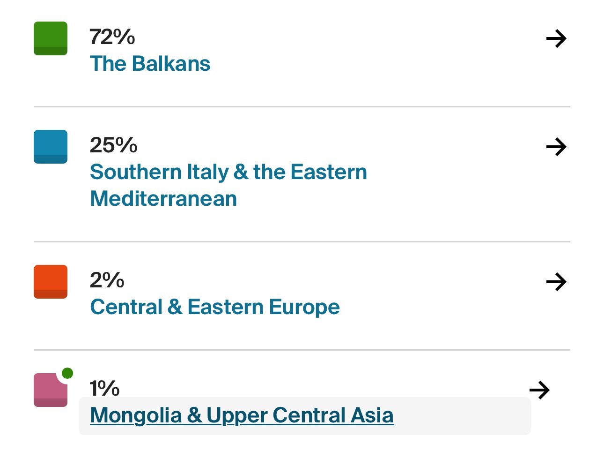Click the green dot badge on pink swatch
Image resolution: width=604 pixels, height=451 pixels.
point(67,373)
